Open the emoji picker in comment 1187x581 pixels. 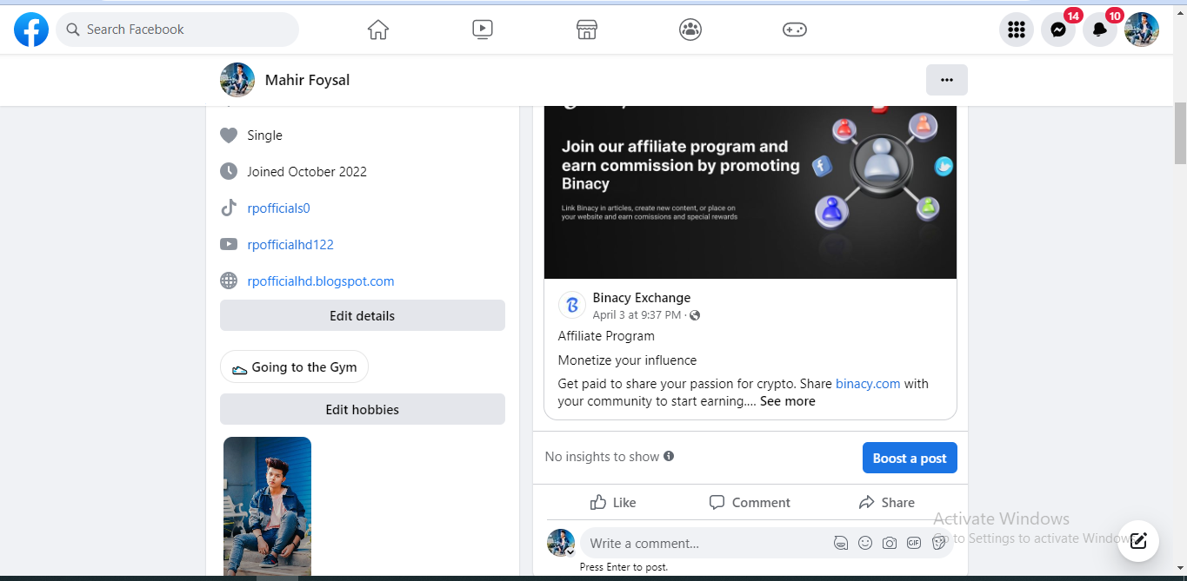click(x=865, y=543)
